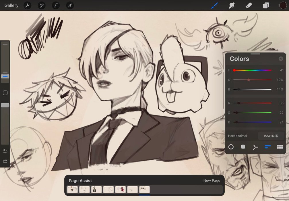Select the Selection tool S icon

pos(56,5)
